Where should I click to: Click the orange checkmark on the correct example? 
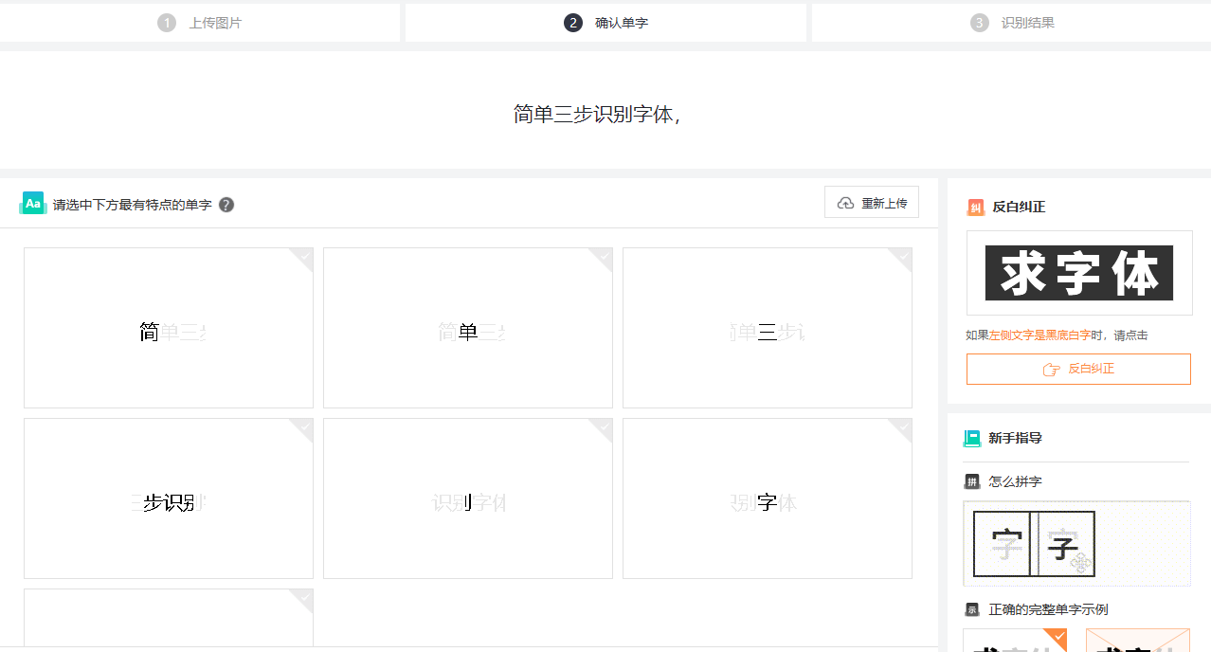(x=1058, y=637)
